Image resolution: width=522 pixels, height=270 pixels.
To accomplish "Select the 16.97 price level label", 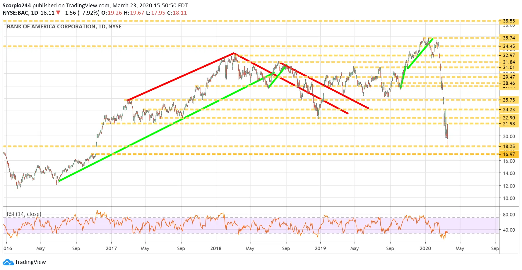I will 509,154.
